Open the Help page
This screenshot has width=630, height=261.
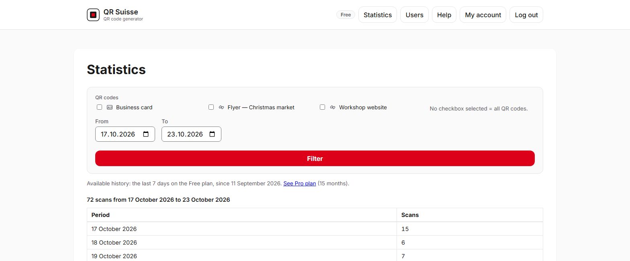click(x=444, y=15)
